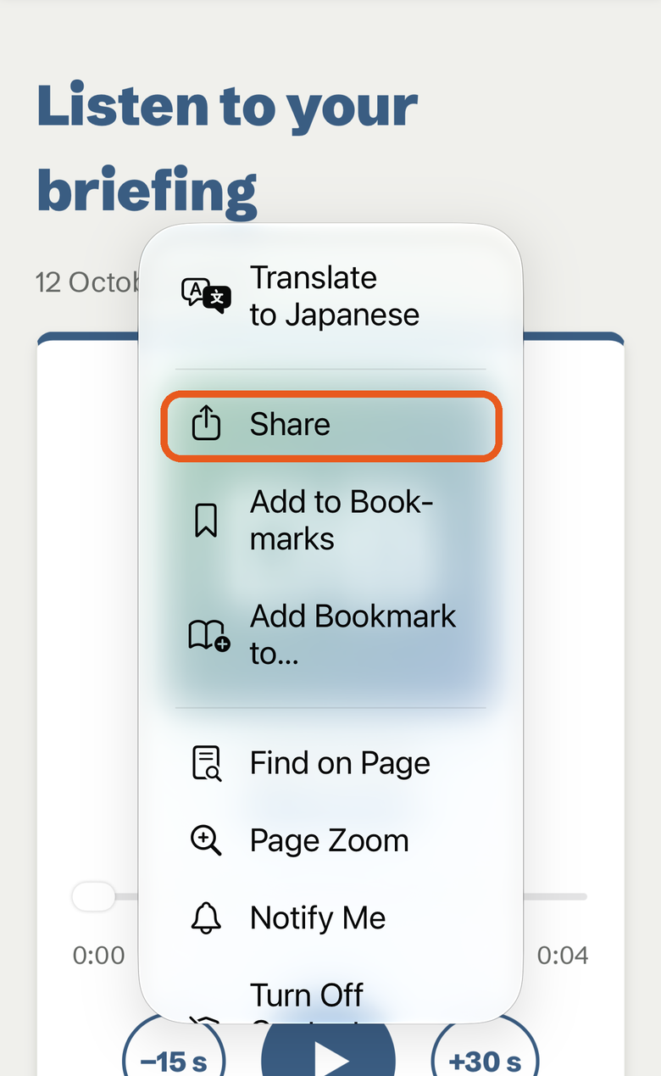Choose Add to Bookmarks
661x1076 pixels.
(x=330, y=521)
